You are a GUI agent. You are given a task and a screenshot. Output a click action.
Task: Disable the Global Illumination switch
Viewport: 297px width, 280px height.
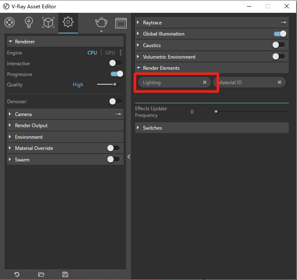point(280,34)
